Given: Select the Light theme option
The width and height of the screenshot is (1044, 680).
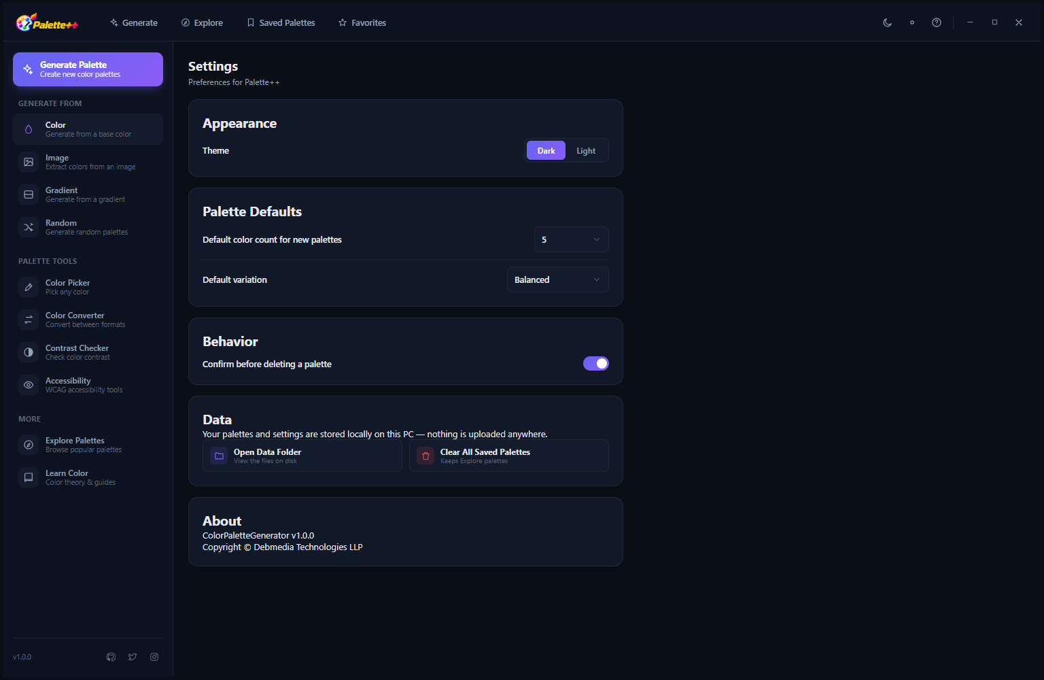Looking at the screenshot, I should [x=586, y=151].
